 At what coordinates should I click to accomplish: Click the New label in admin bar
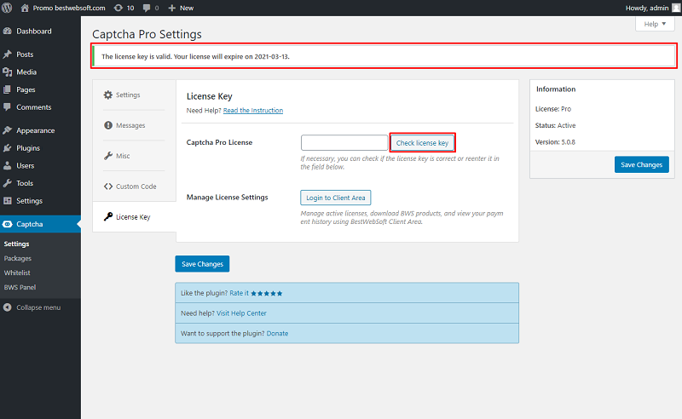[187, 8]
